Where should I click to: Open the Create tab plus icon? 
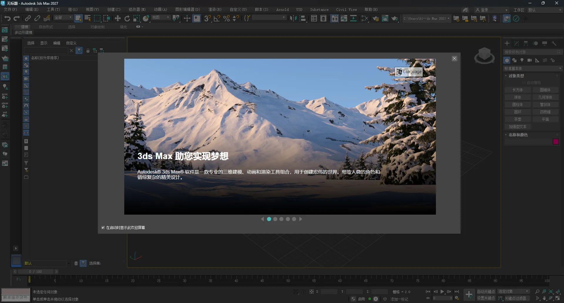tap(507, 43)
